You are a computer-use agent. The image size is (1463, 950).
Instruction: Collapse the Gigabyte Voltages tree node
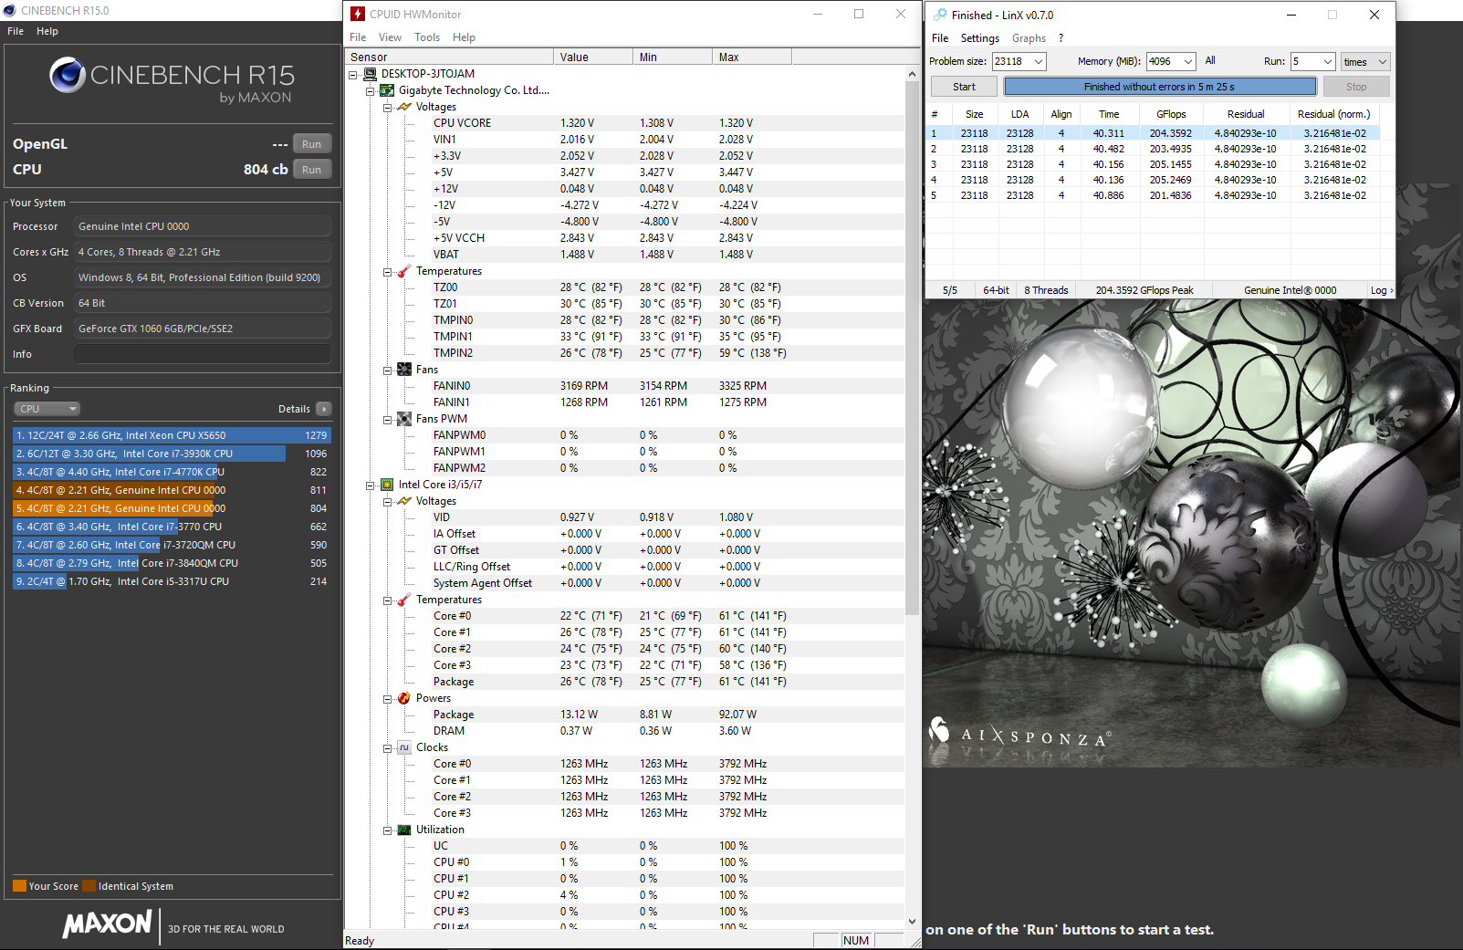(387, 108)
